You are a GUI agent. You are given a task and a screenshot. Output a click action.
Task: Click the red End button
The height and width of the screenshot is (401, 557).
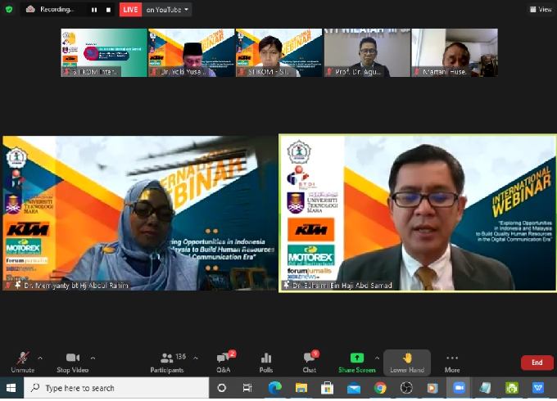click(x=537, y=363)
